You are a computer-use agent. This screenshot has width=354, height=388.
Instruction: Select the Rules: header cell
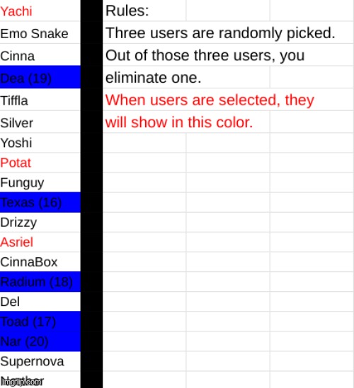144,11
